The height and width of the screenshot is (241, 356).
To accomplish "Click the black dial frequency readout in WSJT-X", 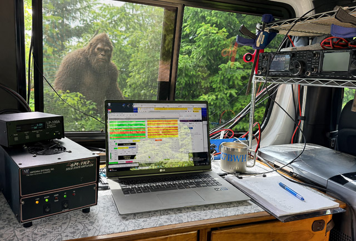I will [x=127, y=144].
